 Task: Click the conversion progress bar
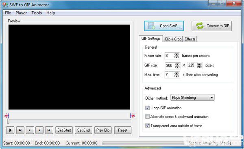[143, 143]
